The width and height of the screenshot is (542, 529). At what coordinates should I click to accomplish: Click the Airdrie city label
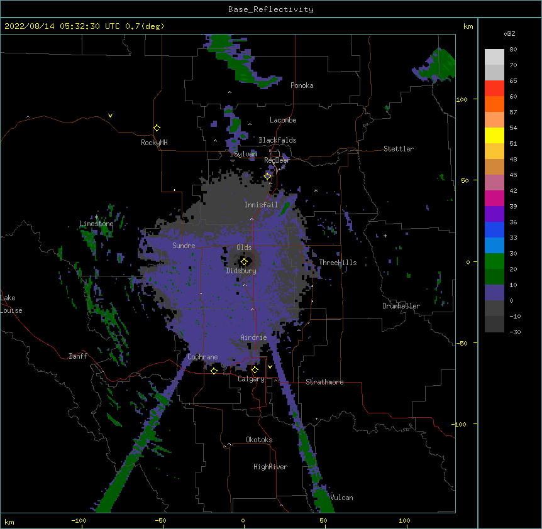(253, 337)
